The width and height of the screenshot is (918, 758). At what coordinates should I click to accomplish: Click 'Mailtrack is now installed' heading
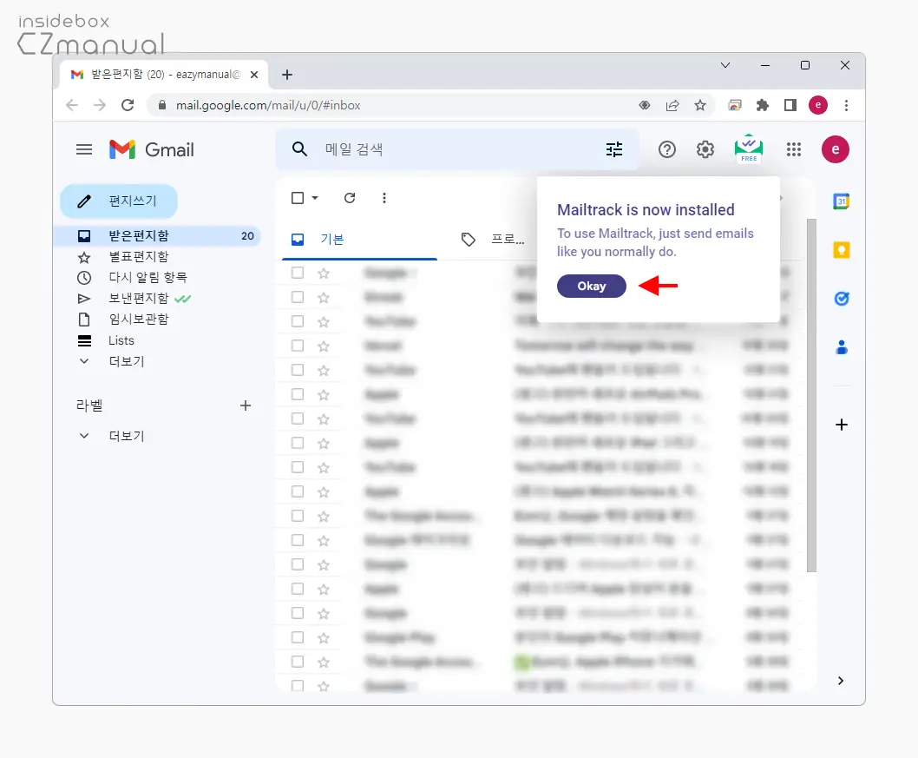646,210
